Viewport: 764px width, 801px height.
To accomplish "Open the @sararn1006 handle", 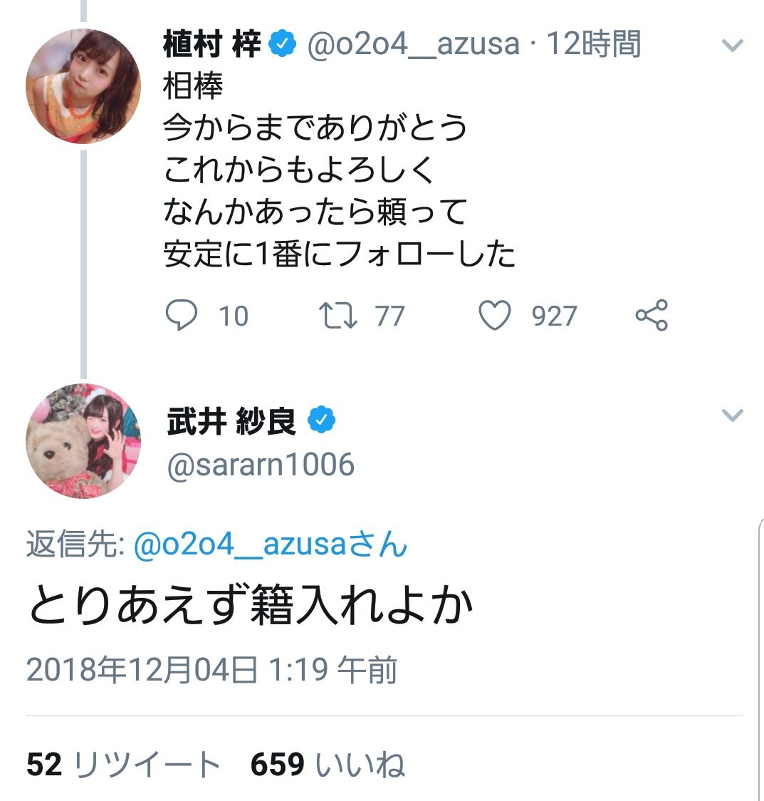I will coord(261,465).
